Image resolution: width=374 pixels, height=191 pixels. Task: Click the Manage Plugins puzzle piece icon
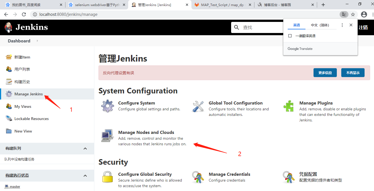point(289,106)
